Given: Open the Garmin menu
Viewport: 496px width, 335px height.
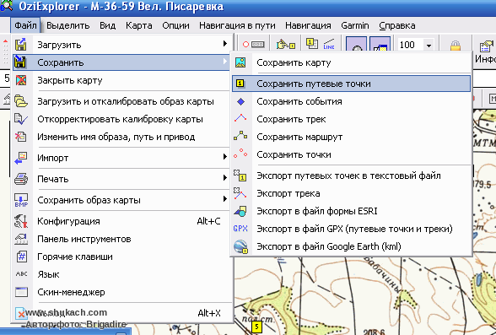Looking at the screenshot, I should pos(355,25).
